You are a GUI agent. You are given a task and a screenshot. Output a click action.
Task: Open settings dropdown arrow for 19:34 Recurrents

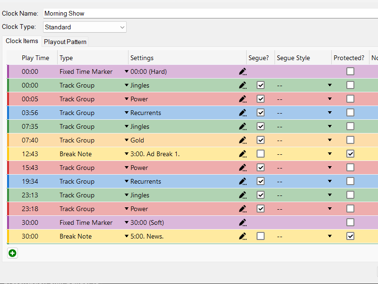[x=126, y=181]
